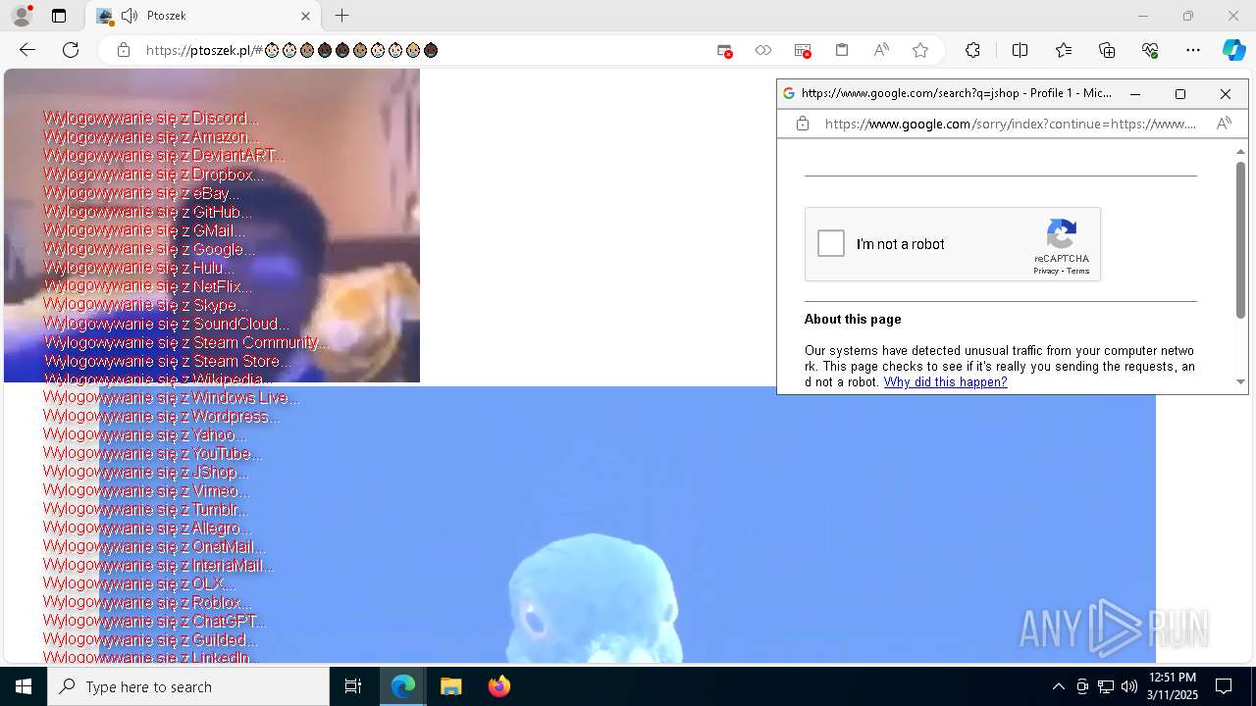Screen dimensions: 1256x706
Task: Open the Edge profile avatar
Action: click(x=21, y=16)
